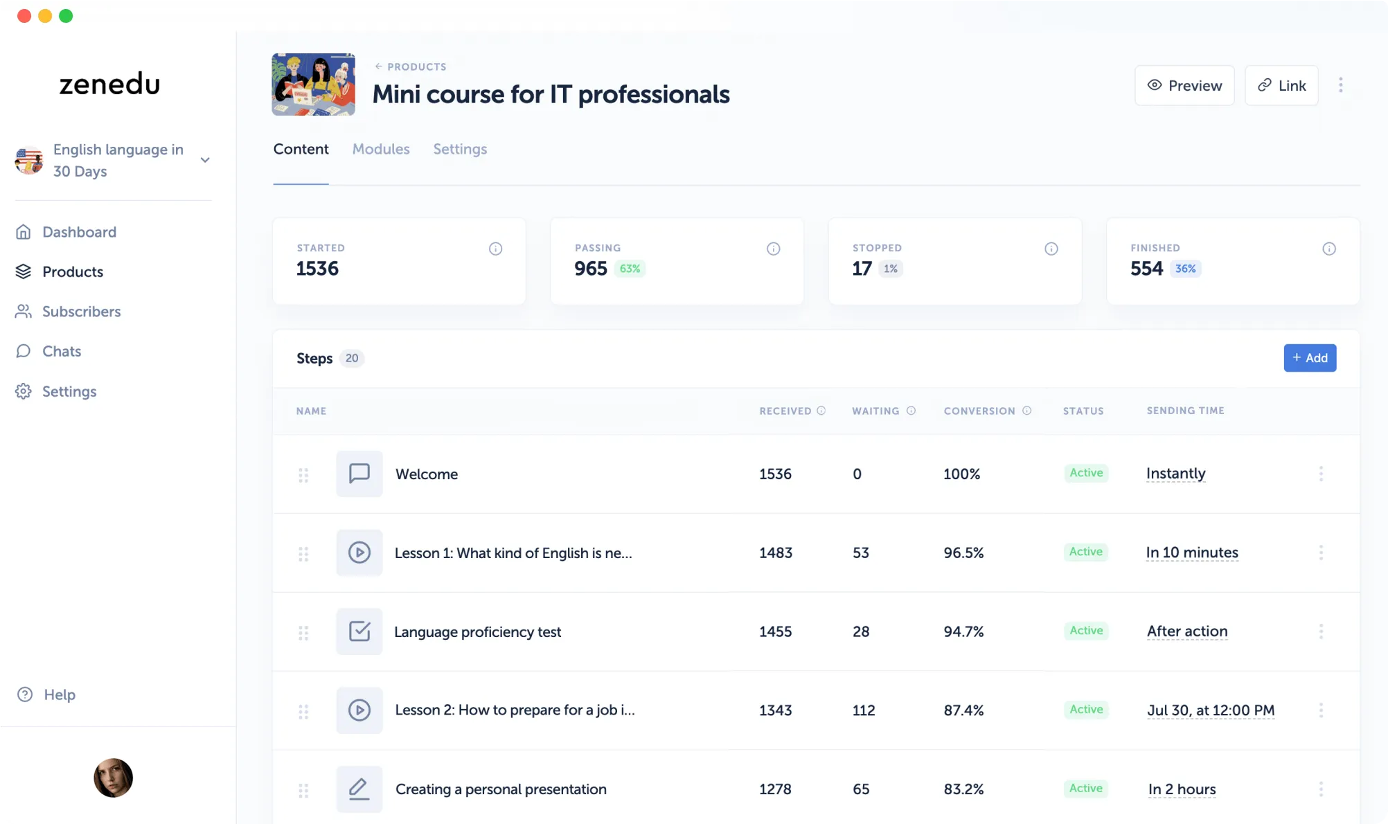The height and width of the screenshot is (824, 1388).
Task: Open the Settings tab of the course
Action: [x=459, y=149]
